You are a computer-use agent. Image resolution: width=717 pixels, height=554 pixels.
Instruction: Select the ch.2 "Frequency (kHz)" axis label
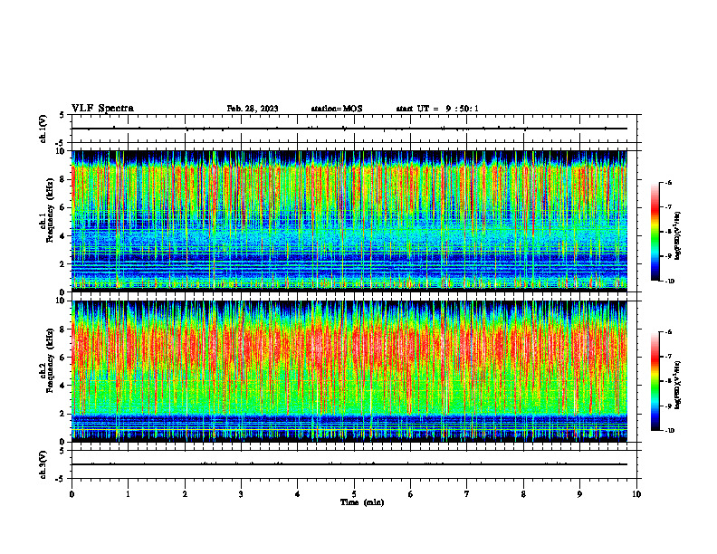click(49, 360)
